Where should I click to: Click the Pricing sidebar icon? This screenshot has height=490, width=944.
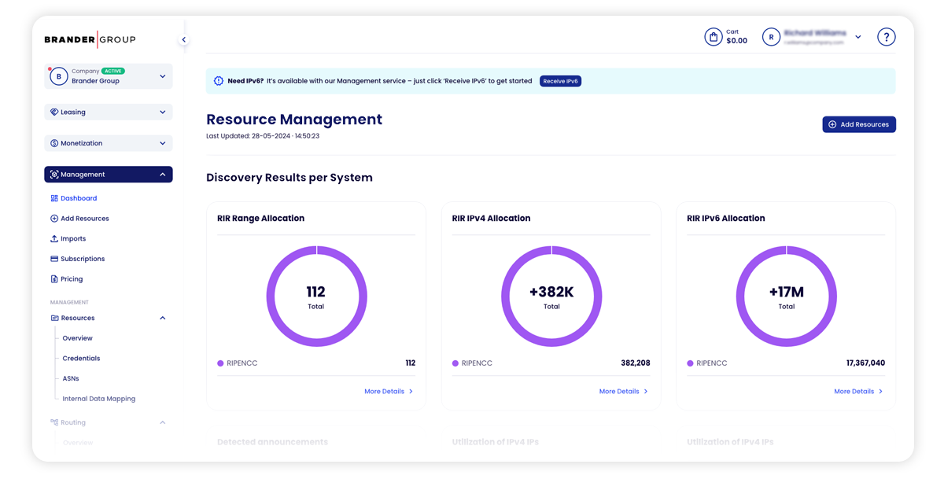pyautogui.click(x=55, y=278)
